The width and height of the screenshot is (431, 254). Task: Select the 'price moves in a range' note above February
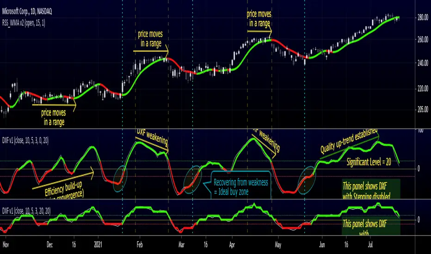click(x=150, y=39)
